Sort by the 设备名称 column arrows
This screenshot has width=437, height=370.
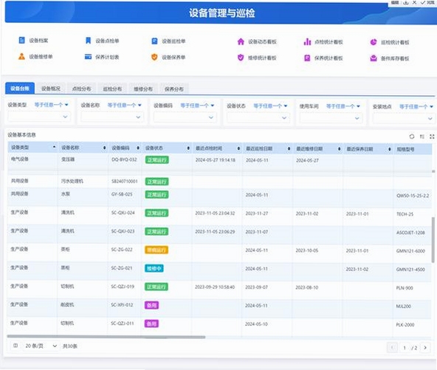105,148
